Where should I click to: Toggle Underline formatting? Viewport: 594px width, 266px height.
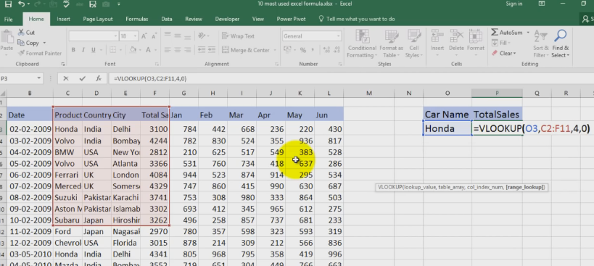pyautogui.click(x=94, y=50)
